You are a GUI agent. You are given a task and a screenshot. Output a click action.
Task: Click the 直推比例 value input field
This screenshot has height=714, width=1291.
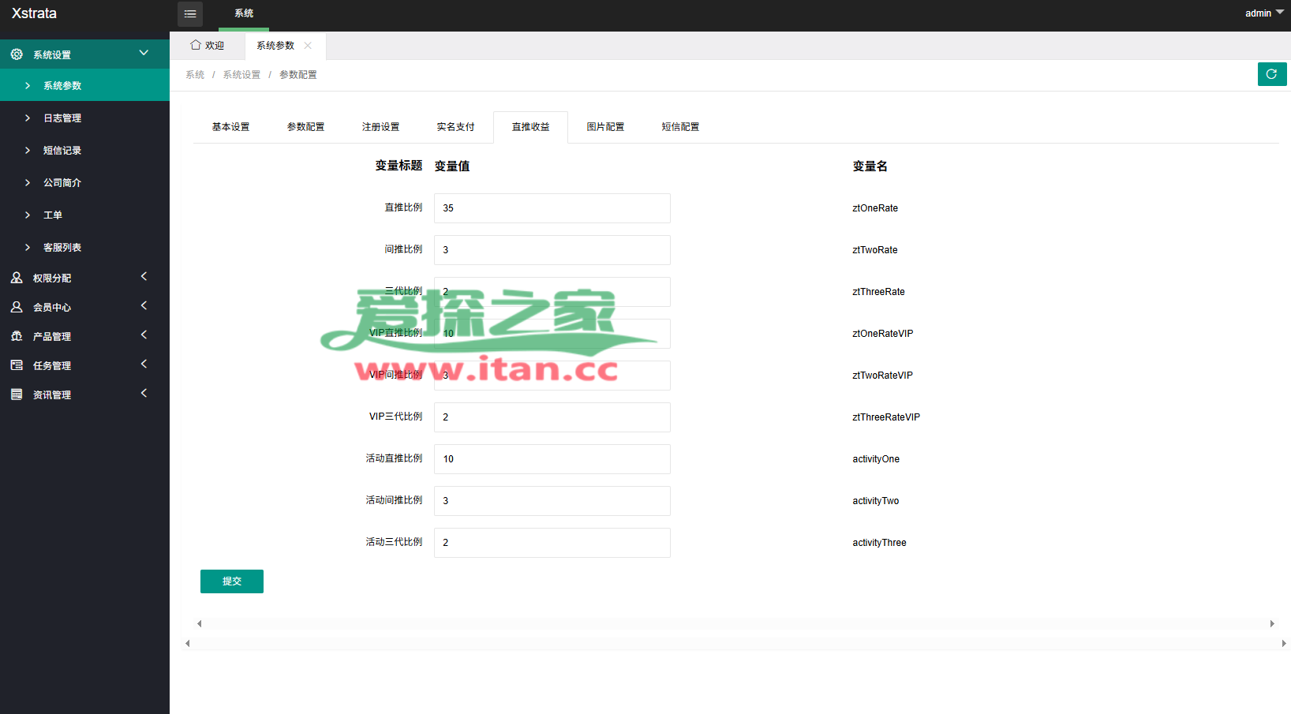click(x=552, y=208)
